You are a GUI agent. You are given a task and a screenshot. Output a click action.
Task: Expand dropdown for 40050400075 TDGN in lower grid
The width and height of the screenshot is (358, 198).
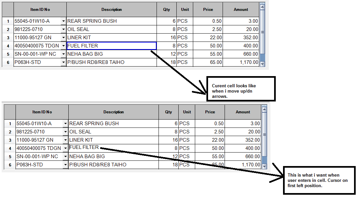[65, 148]
